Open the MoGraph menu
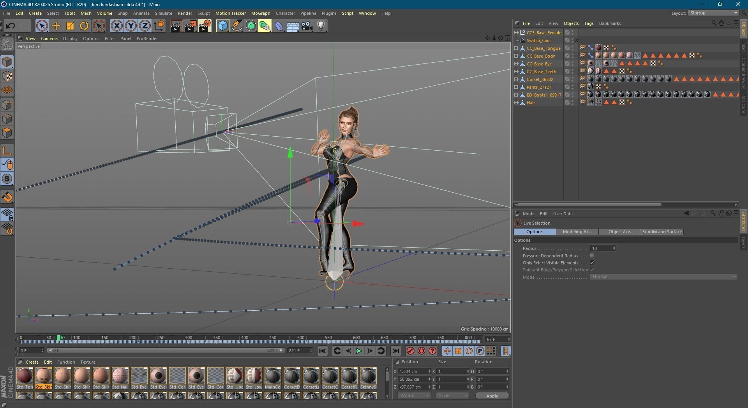This screenshot has height=408, width=748. click(261, 13)
